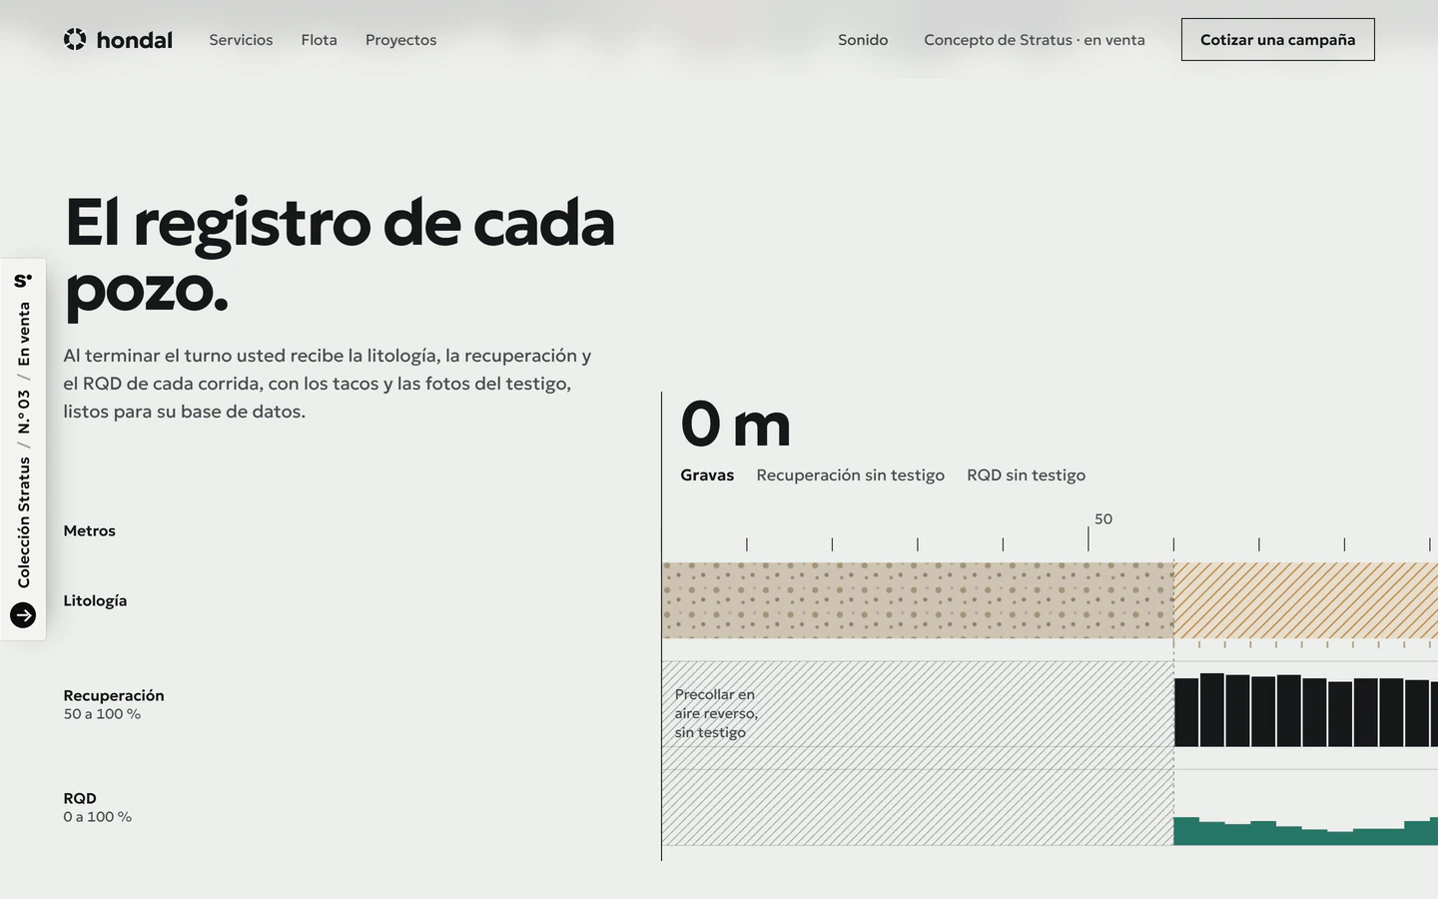The image size is (1438, 899).
Task: Click the orange hatched lithology band
Action: (x=1305, y=600)
